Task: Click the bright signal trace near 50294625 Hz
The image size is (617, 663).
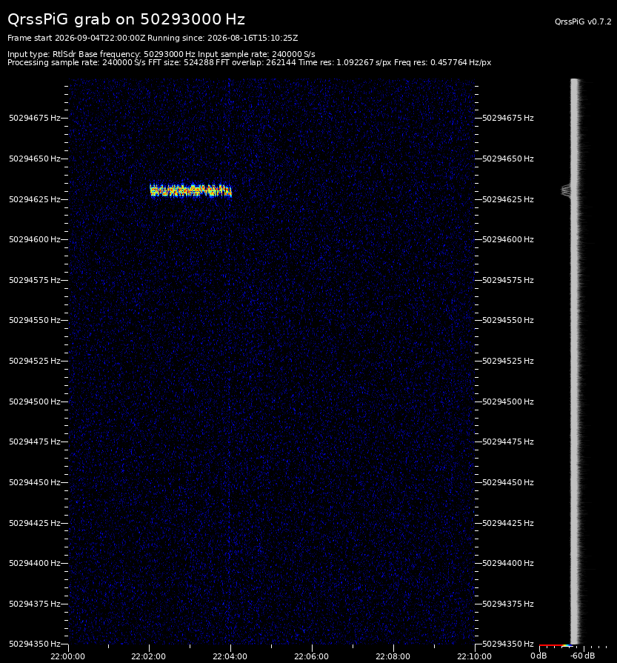Action: tap(190, 190)
